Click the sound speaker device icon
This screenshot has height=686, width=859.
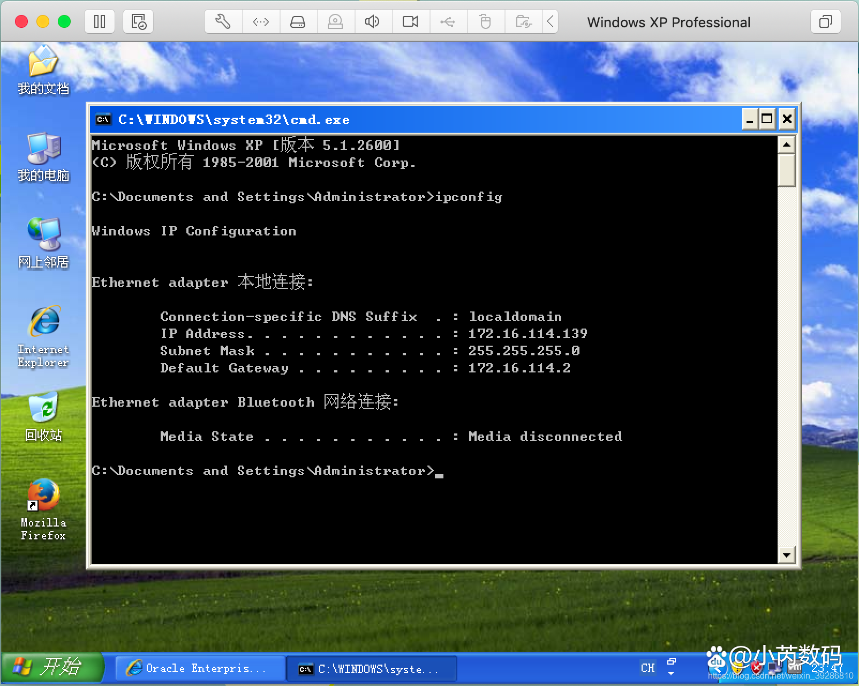[372, 22]
